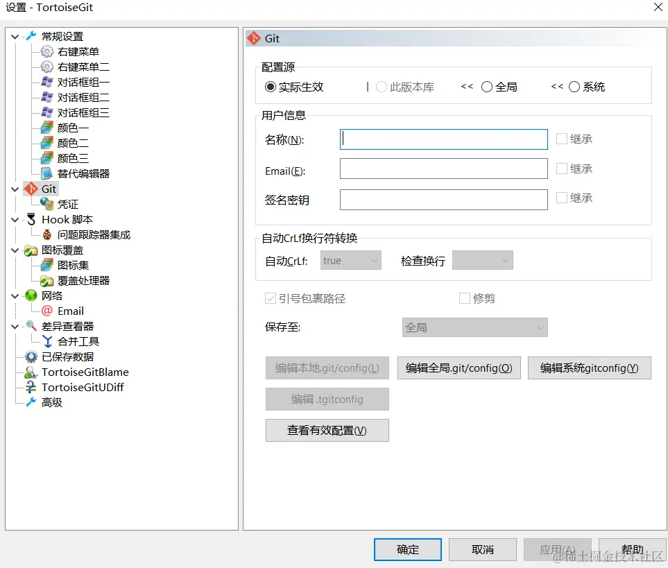668x568 pixels.
Task: Collapse the 网络 tree node
Action: tap(15, 296)
